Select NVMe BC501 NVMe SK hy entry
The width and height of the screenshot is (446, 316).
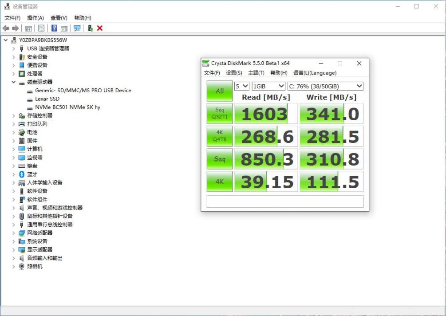point(68,107)
